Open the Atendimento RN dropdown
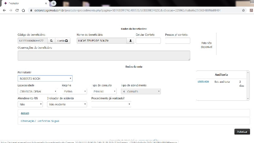Image resolution: width=254 pixels, height=143 pixels. [30, 104]
